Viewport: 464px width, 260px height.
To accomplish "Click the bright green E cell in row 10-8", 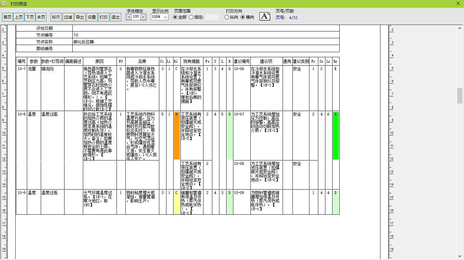I will [336, 135].
